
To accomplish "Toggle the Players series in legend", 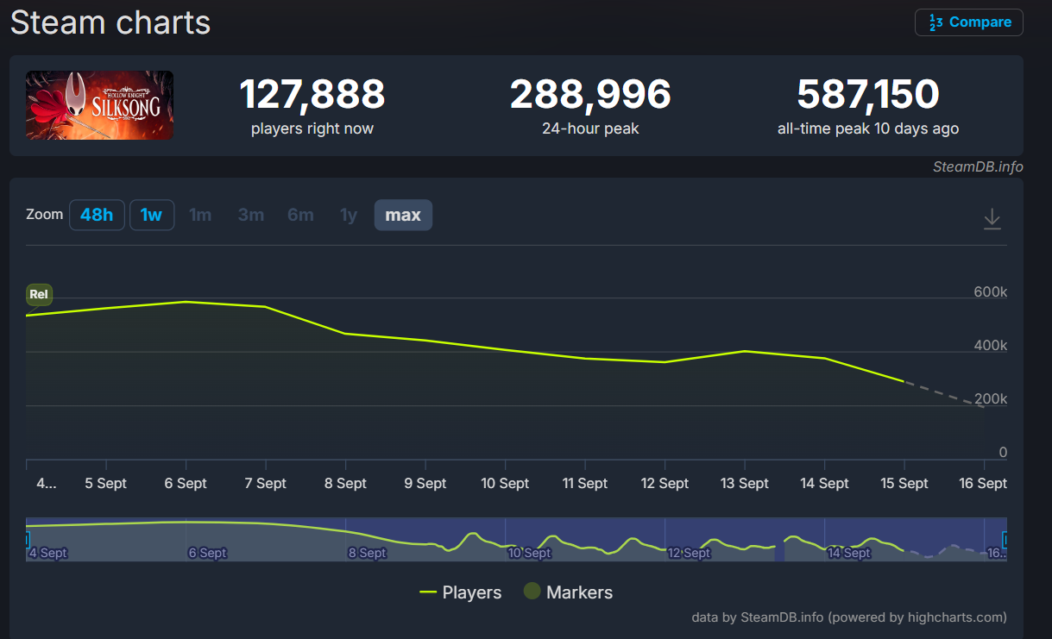I will [460, 592].
